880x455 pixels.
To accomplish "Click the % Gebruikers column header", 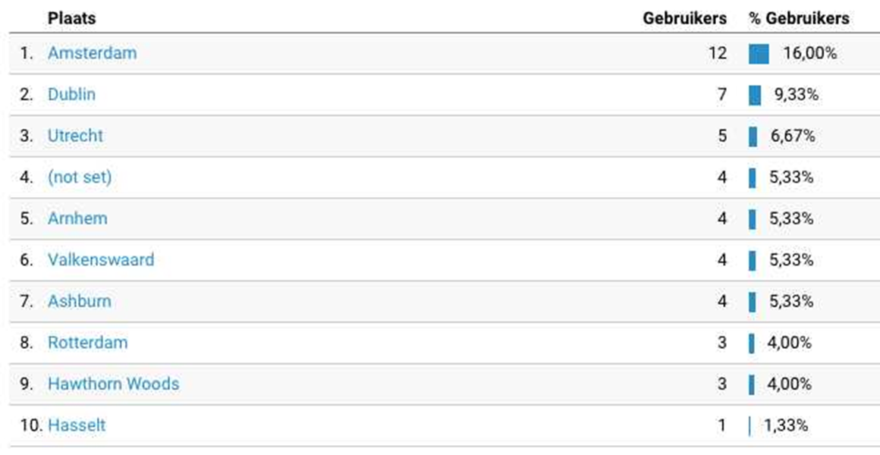I will [x=800, y=18].
